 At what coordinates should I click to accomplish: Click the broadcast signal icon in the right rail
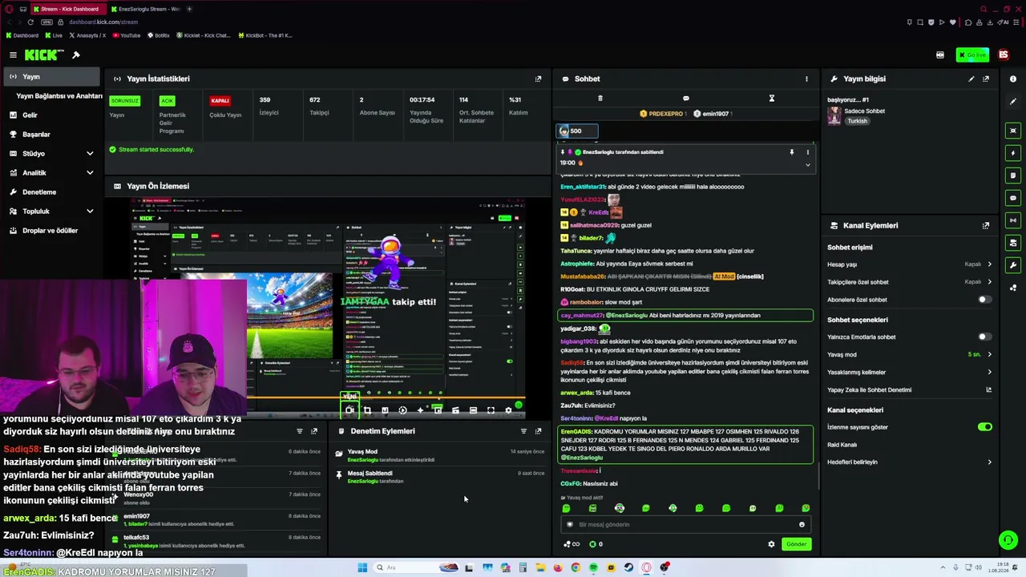(x=1013, y=220)
